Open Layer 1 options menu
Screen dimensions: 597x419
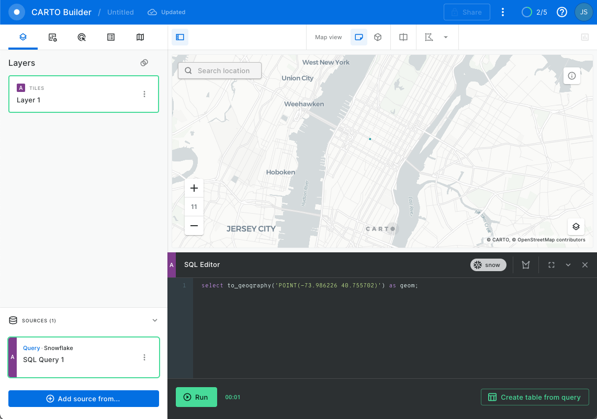[144, 94]
